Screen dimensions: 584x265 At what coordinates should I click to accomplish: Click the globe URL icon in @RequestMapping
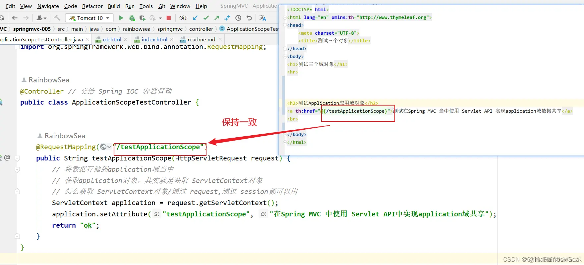[x=103, y=147]
